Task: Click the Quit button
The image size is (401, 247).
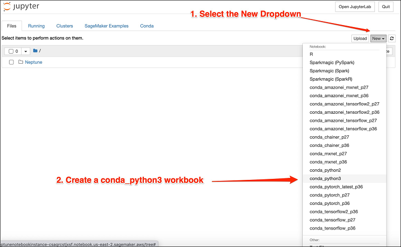Action: coord(385,7)
